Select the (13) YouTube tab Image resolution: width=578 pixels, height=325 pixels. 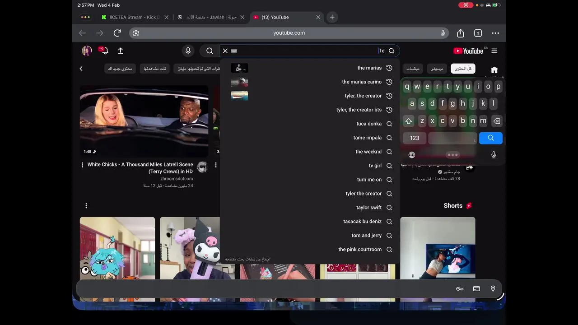click(x=287, y=17)
